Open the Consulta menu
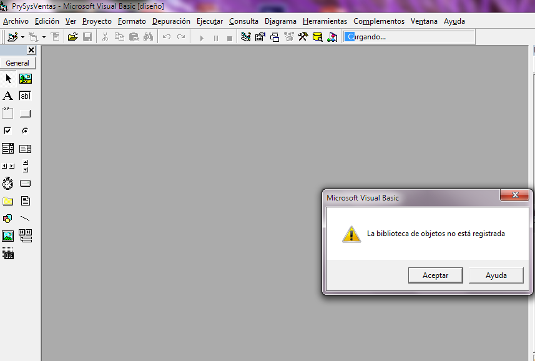This screenshot has width=535, height=361. coord(243,21)
